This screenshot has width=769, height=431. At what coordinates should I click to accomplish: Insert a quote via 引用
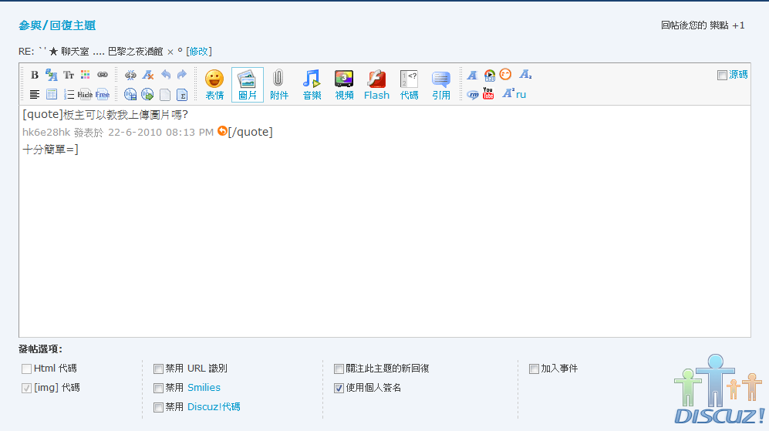click(441, 85)
